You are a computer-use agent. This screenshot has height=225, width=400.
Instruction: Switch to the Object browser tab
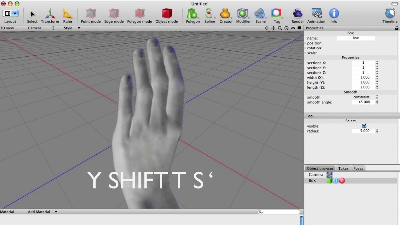[x=320, y=168]
